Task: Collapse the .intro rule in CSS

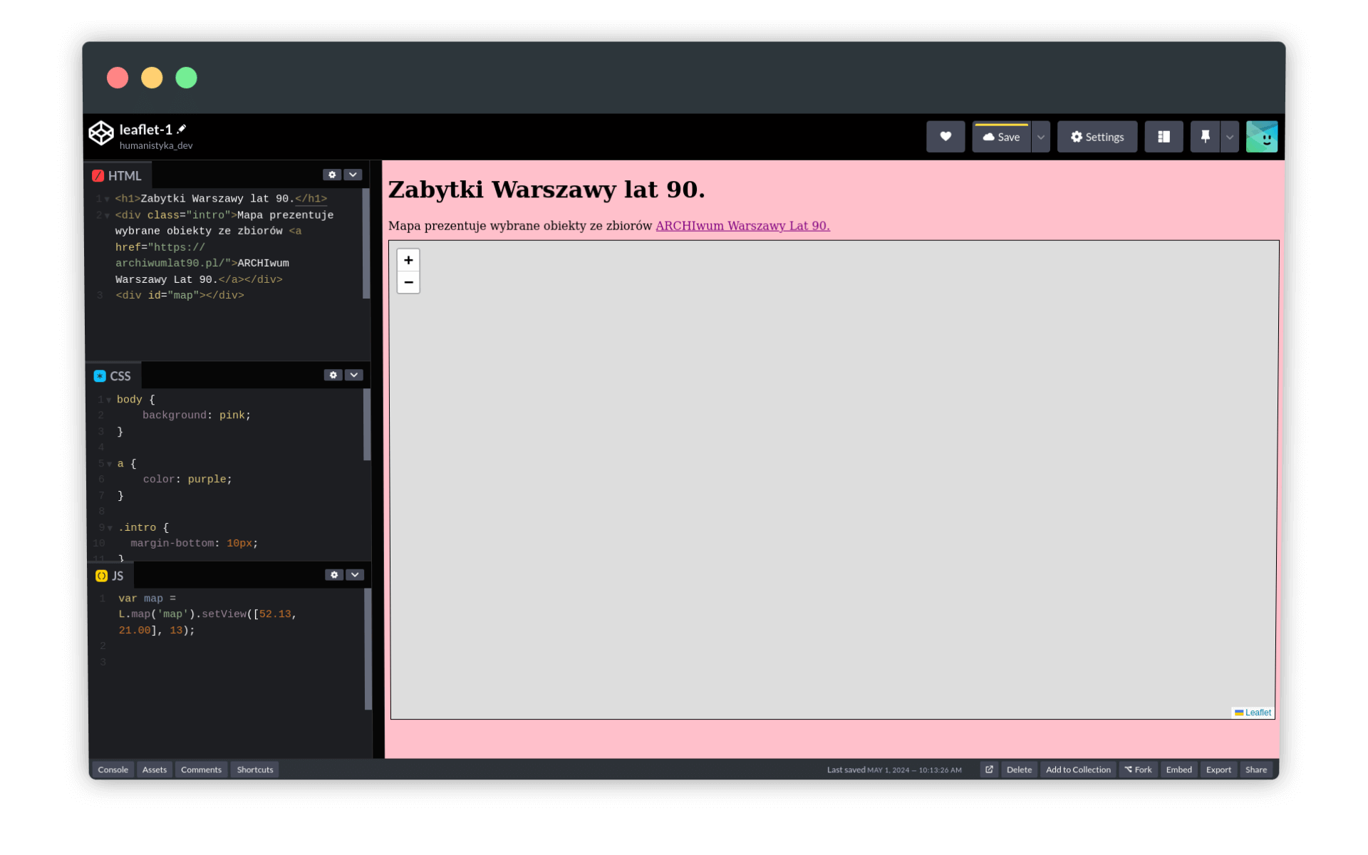Action: click(109, 528)
